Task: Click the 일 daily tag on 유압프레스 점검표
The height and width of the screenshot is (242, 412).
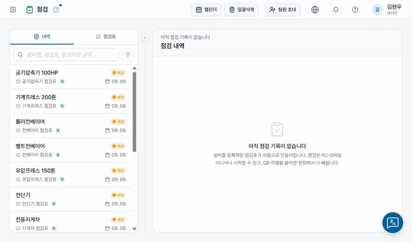Action: (62, 179)
